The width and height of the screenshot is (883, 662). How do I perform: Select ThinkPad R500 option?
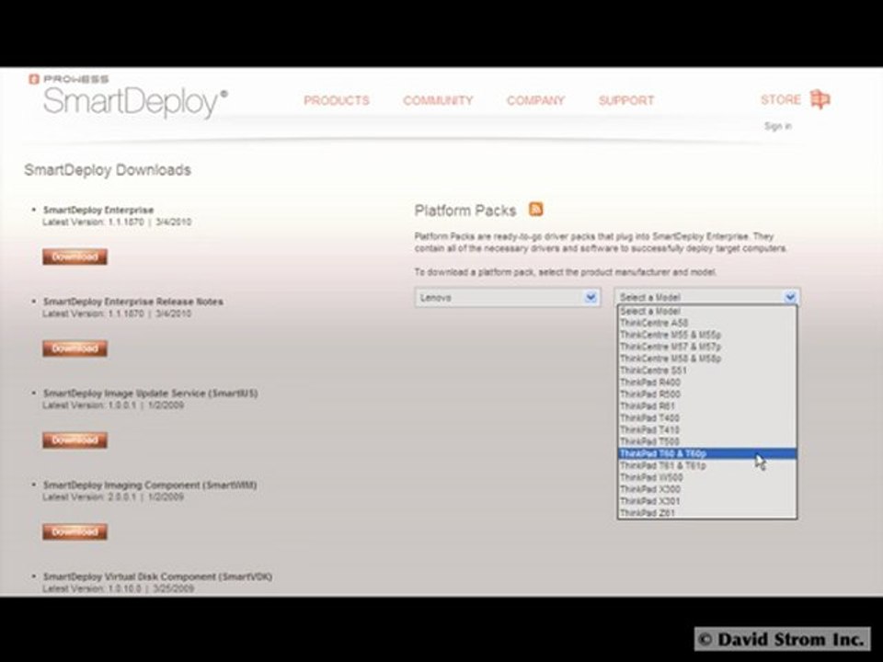click(707, 394)
